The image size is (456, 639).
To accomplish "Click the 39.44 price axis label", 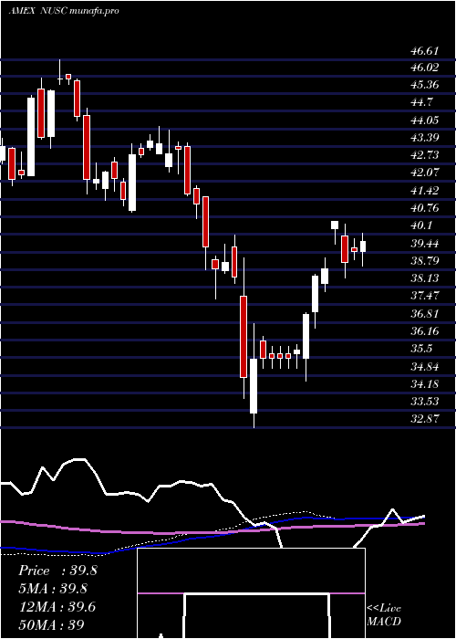I will [425, 244].
